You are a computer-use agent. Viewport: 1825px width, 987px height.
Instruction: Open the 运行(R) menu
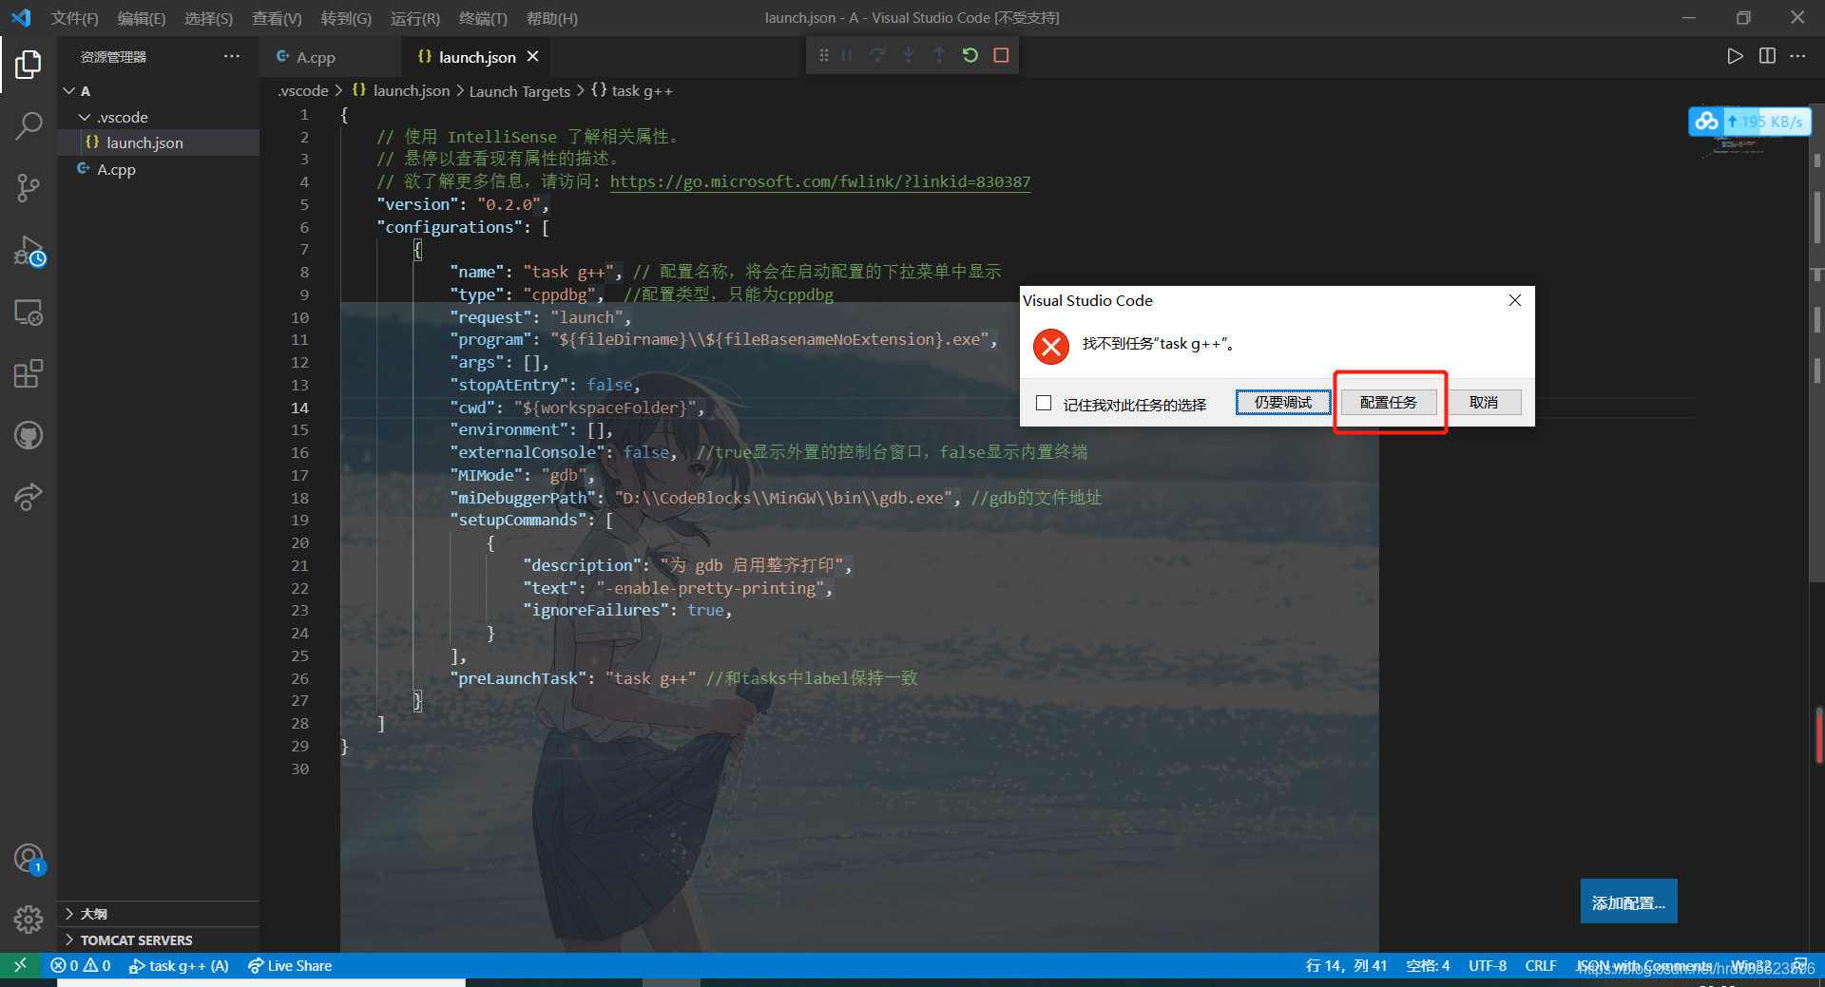pos(415,18)
